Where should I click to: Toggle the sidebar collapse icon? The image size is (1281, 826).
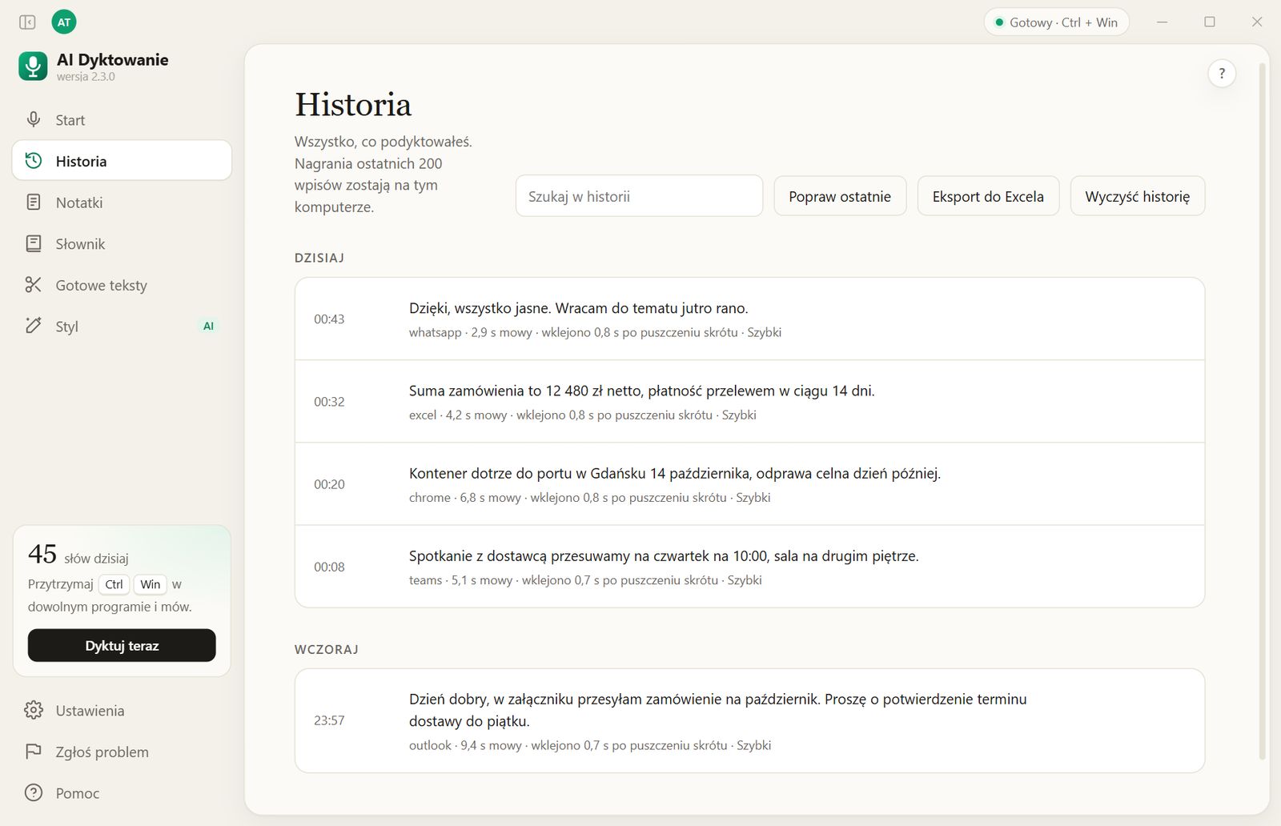tap(27, 22)
